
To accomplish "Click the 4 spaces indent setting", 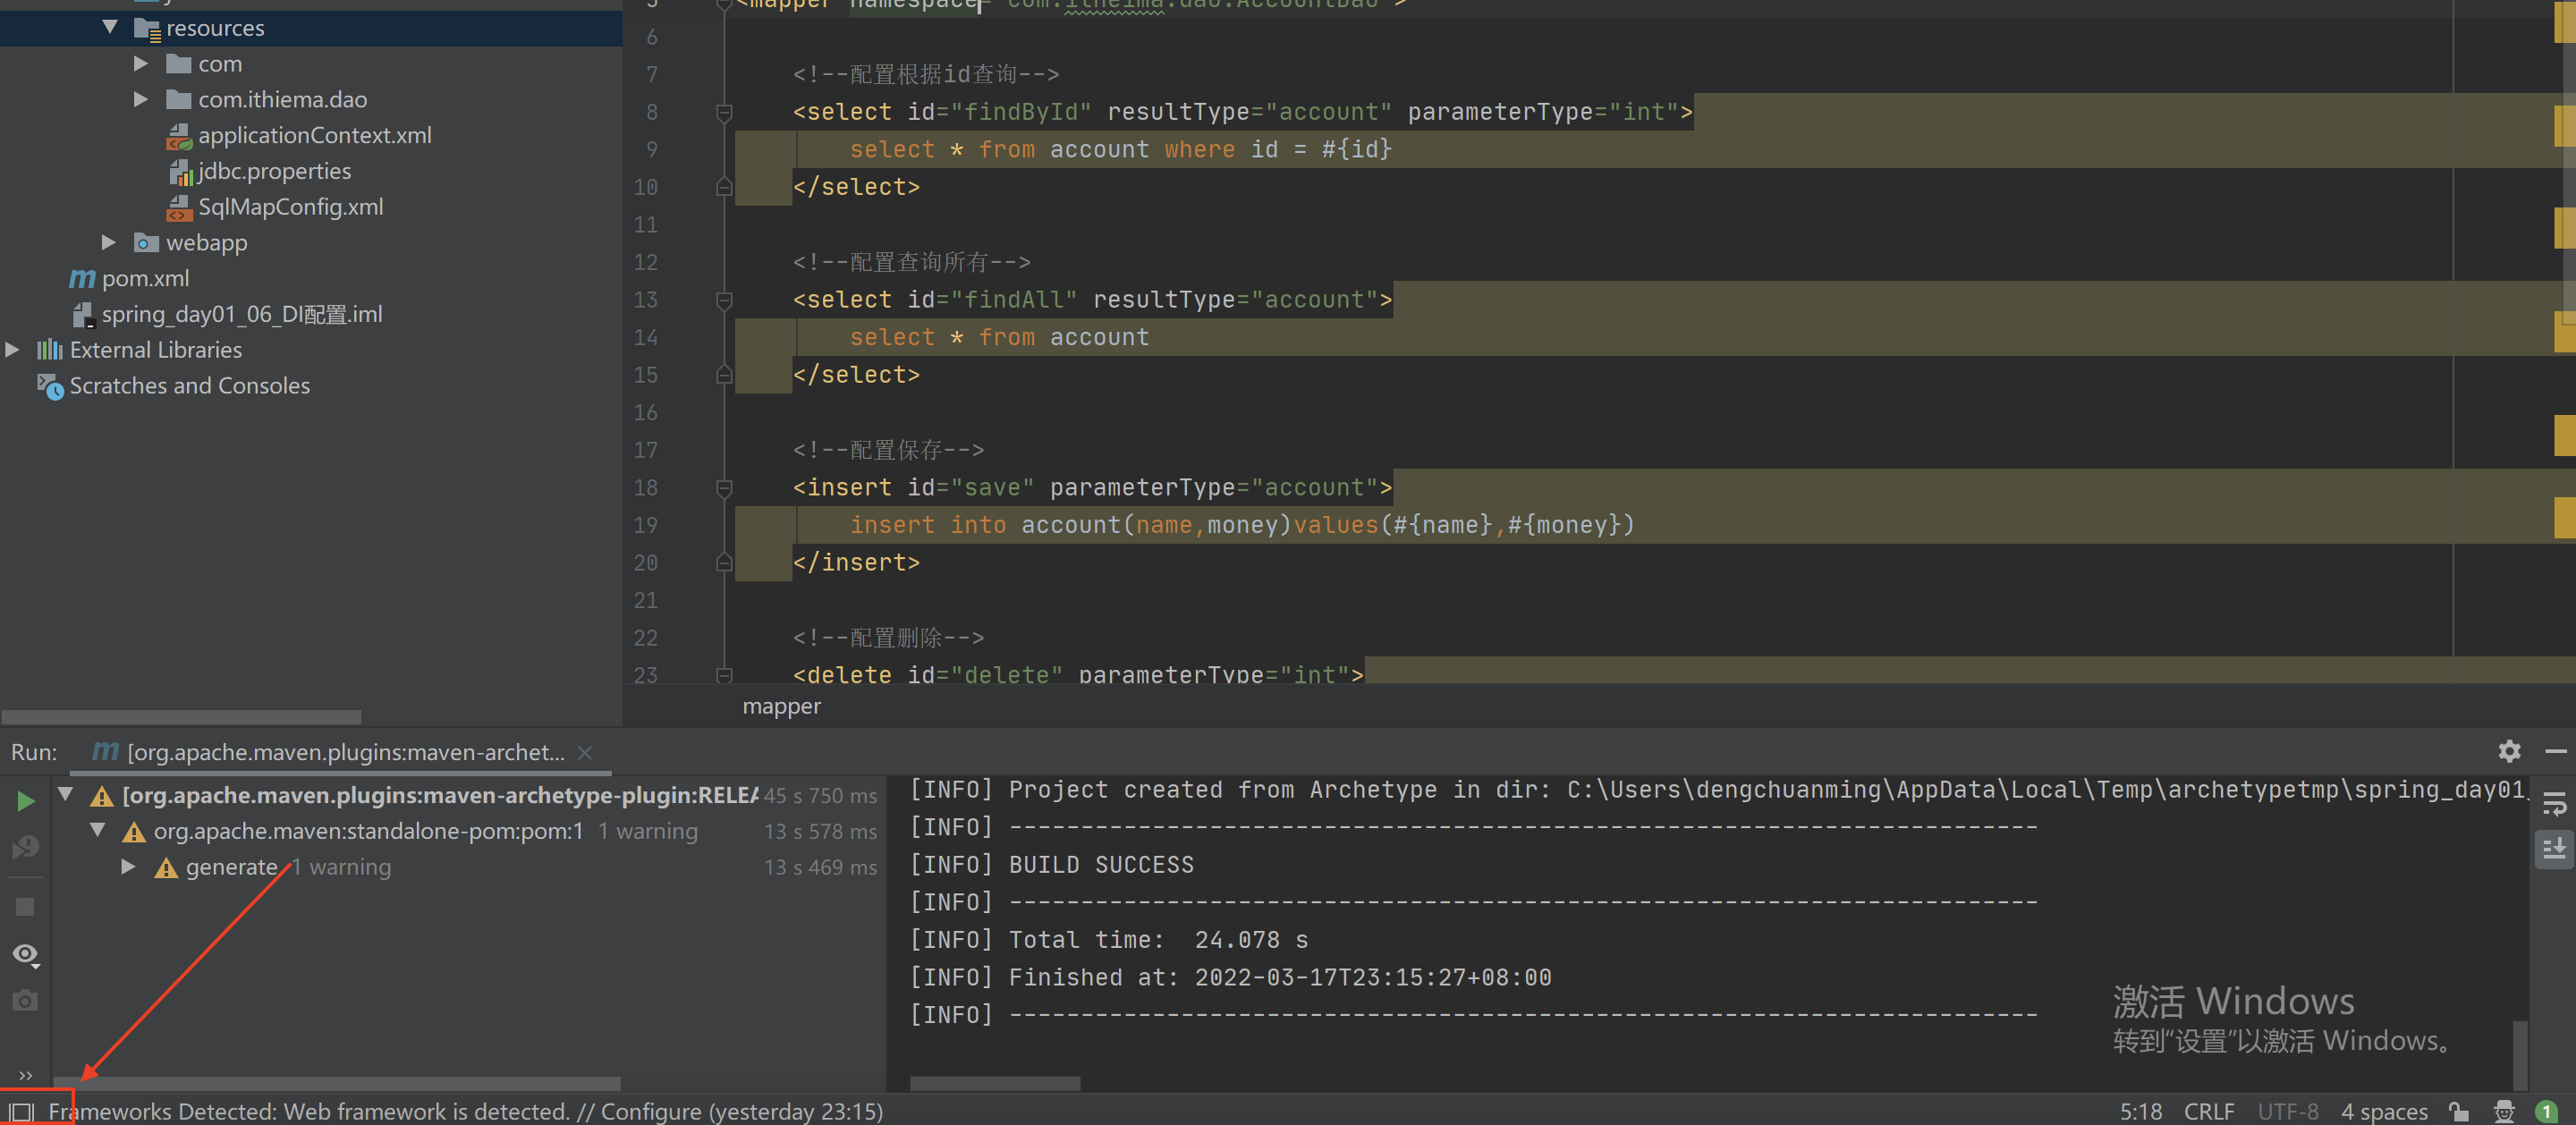I will (2383, 1111).
